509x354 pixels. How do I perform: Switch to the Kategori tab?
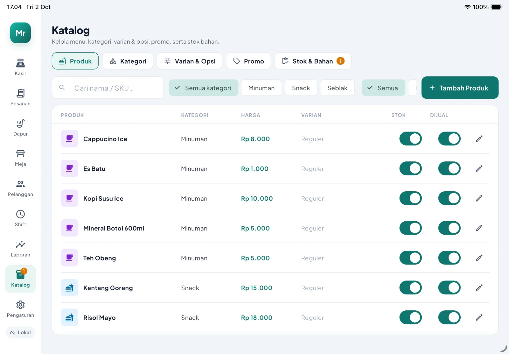[x=128, y=61]
